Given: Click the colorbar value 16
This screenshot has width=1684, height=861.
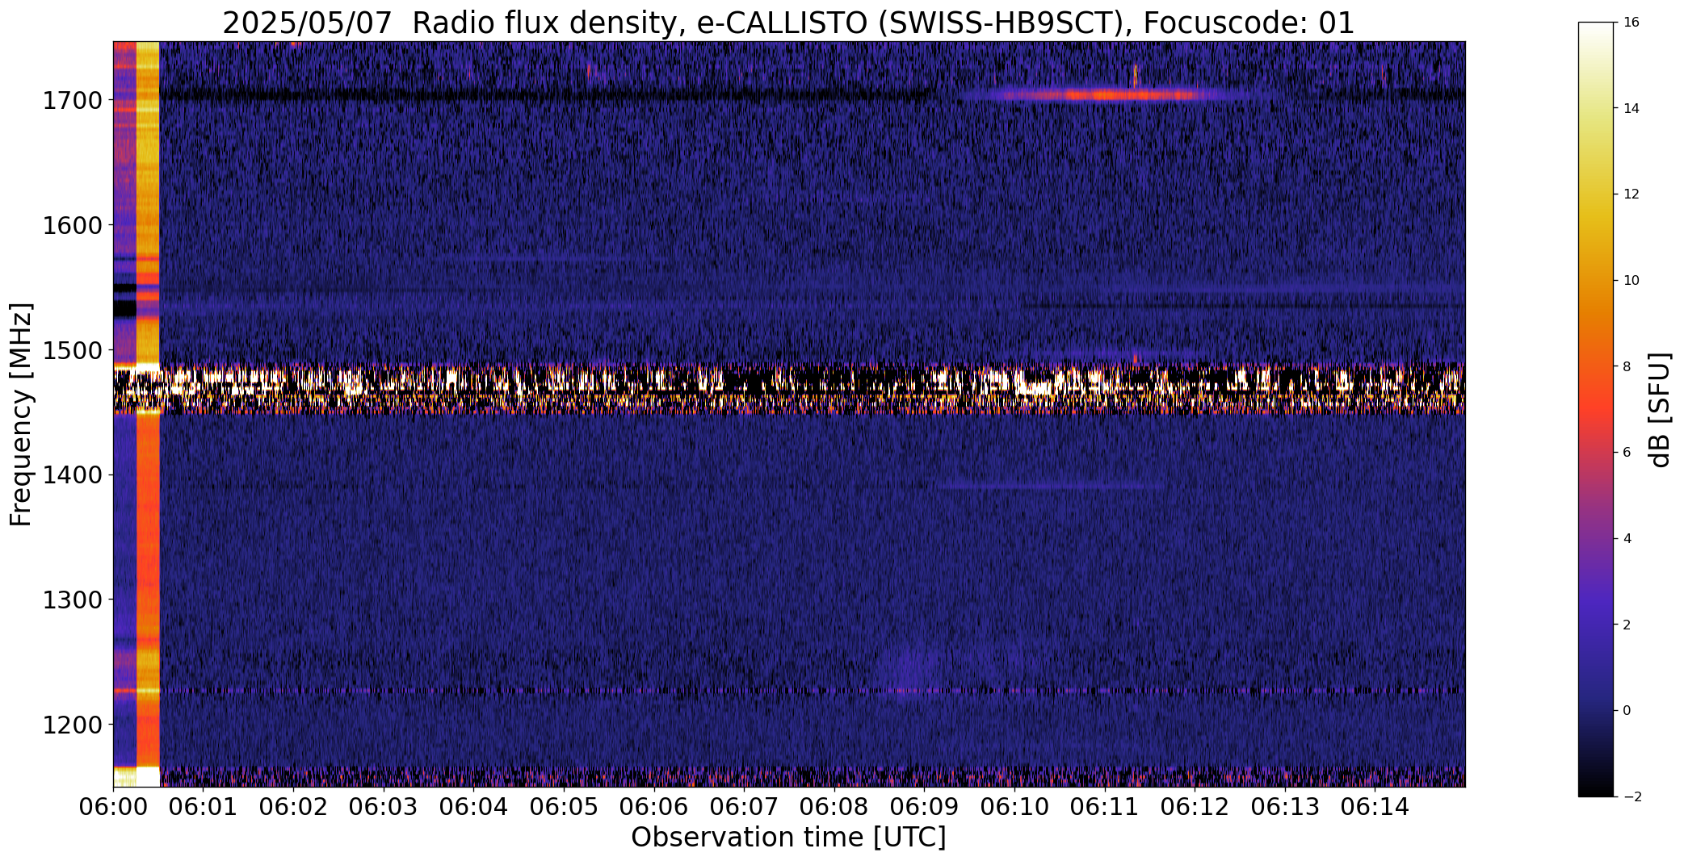Looking at the screenshot, I should pos(1631,22).
